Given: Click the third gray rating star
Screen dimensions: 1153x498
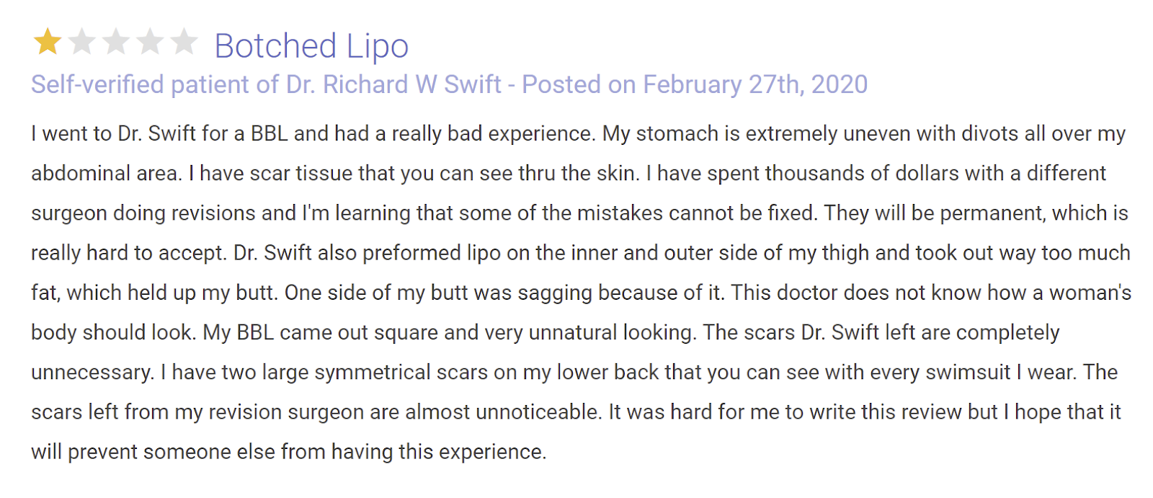Looking at the screenshot, I should (116, 42).
